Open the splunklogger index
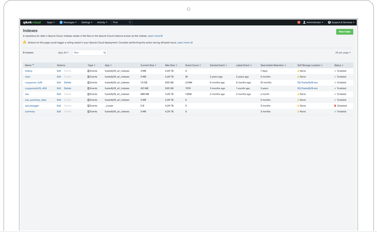The image size is (377, 232). [32, 106]
